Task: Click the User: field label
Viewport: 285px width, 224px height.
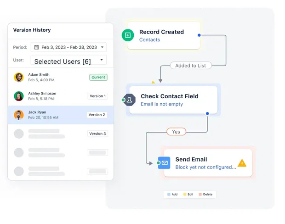Action: 18,60
